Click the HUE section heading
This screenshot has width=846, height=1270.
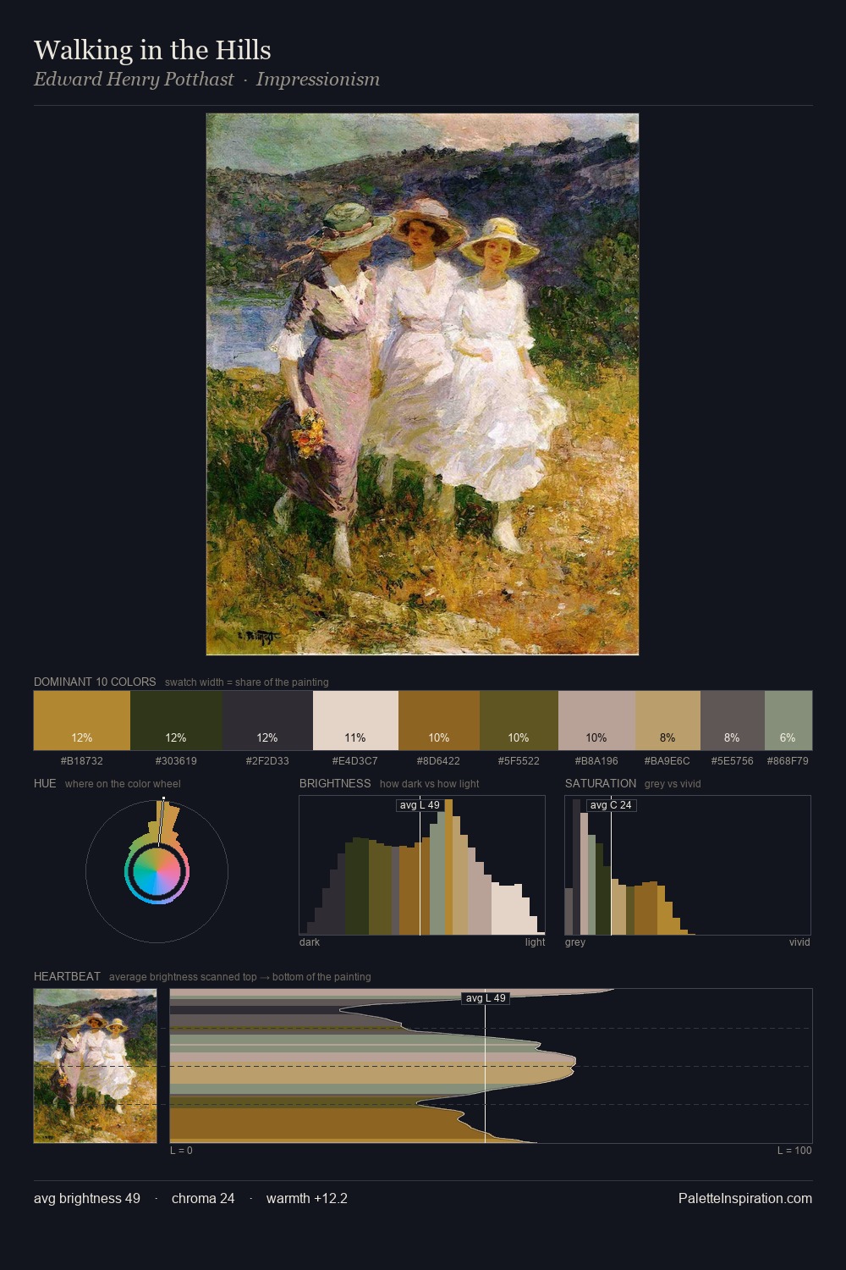coord(45,783)
